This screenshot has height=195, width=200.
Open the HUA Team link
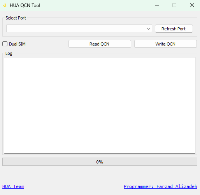click(x=13, y=186)
